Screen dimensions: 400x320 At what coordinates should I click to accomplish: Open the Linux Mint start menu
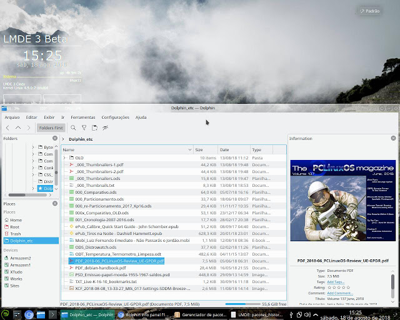[4, 314]
